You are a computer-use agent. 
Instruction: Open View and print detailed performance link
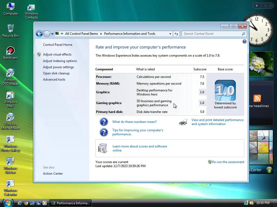pyautogui.click(x=217, y=122)
